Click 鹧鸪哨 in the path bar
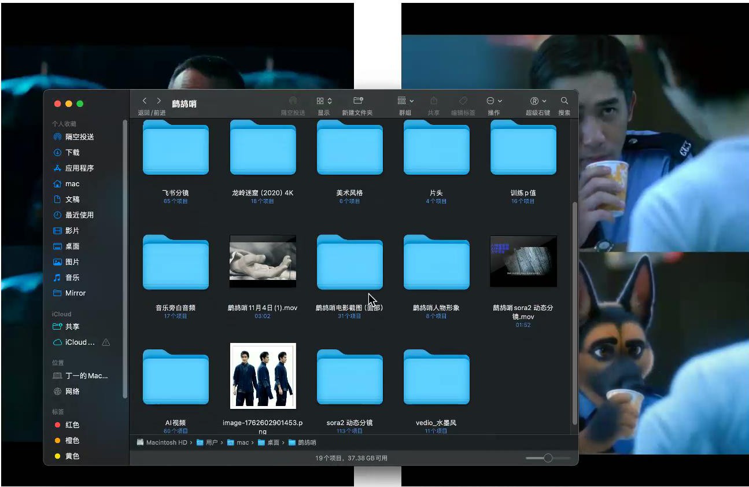This screenshot has height=487, width=749. [302, 442]
